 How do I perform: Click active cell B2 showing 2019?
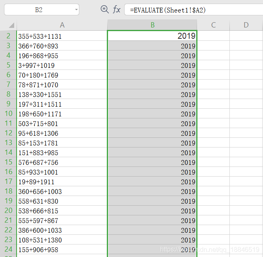coord(152,36)
